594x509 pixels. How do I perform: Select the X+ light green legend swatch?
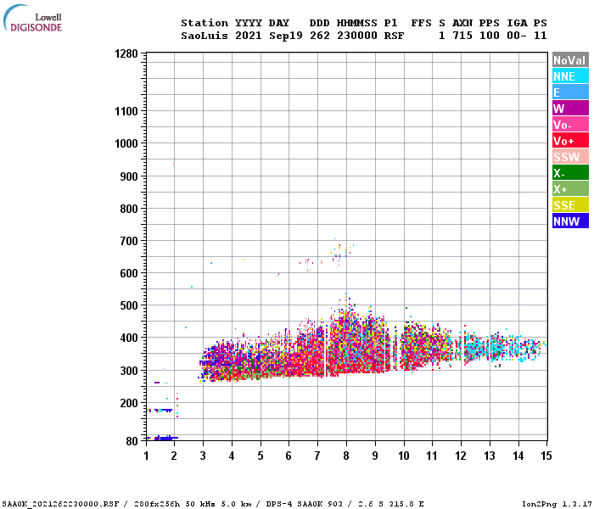point(570,188)
